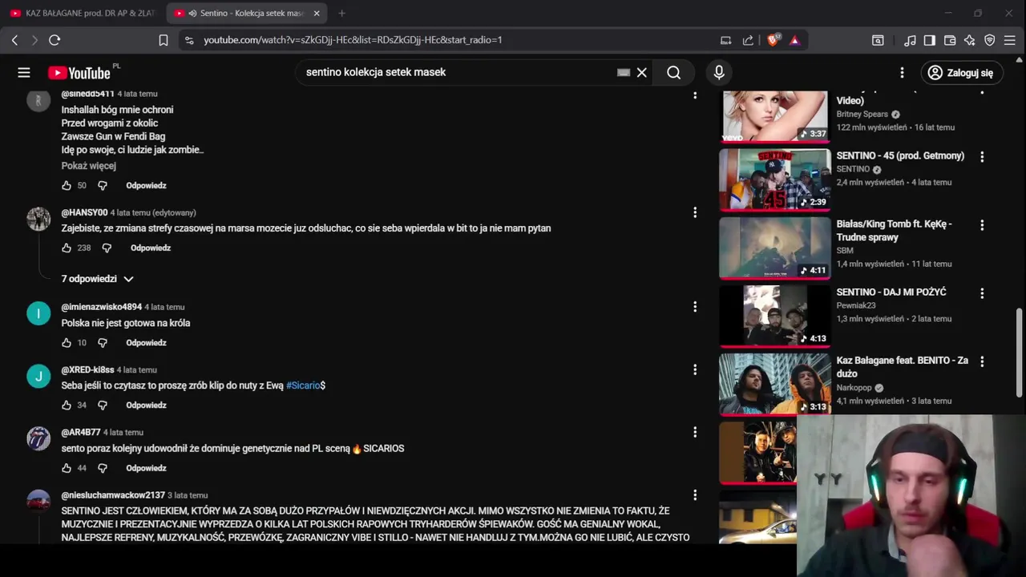Open the Britney Spears video thumbnail
Viewport: 1026px width, 577px height.
point(774,116)
